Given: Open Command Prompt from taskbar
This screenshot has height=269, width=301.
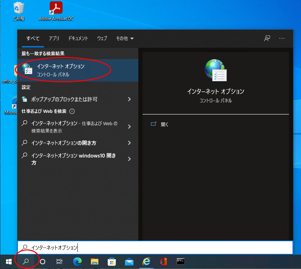Looking at the screenshot, I should click(181, 261).
